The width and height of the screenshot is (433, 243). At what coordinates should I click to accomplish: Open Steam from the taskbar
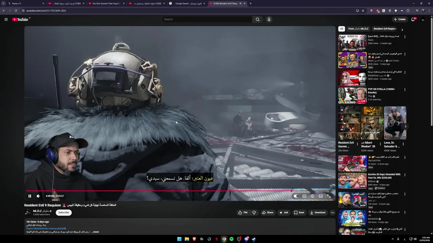[254, 239]
